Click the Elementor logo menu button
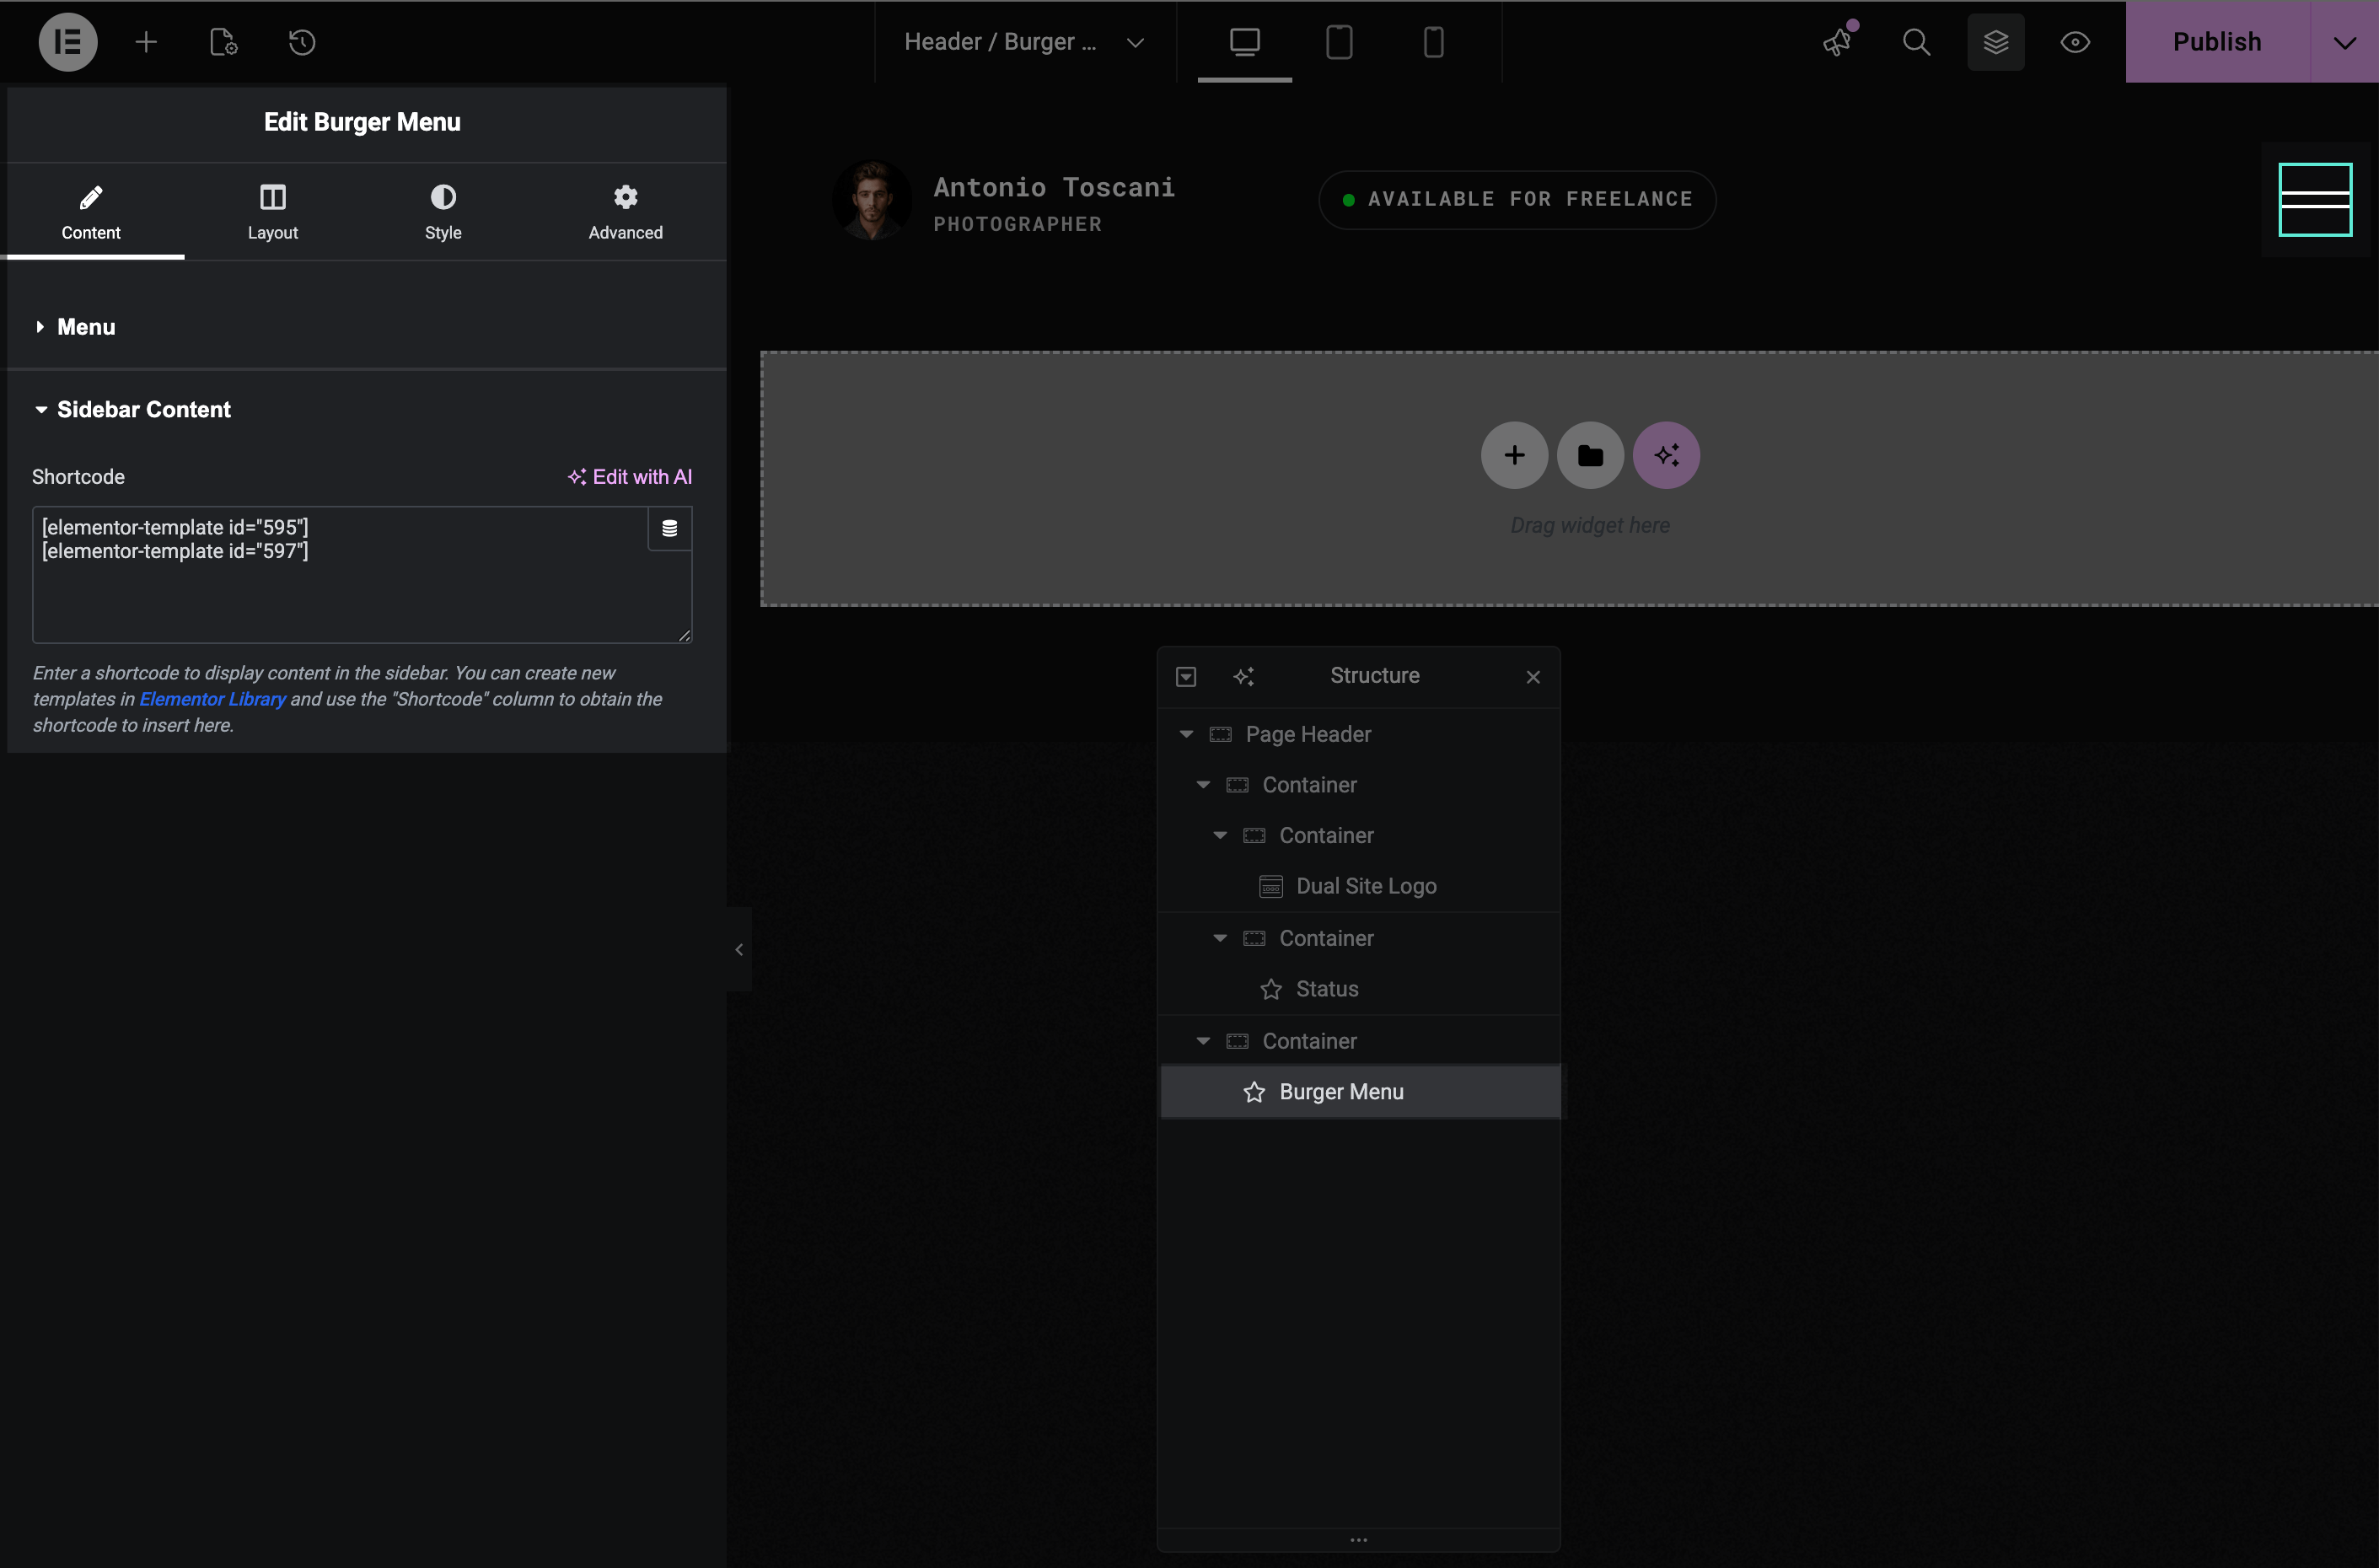This screenshot has width=2379, height=1568. tap(67, 42)
